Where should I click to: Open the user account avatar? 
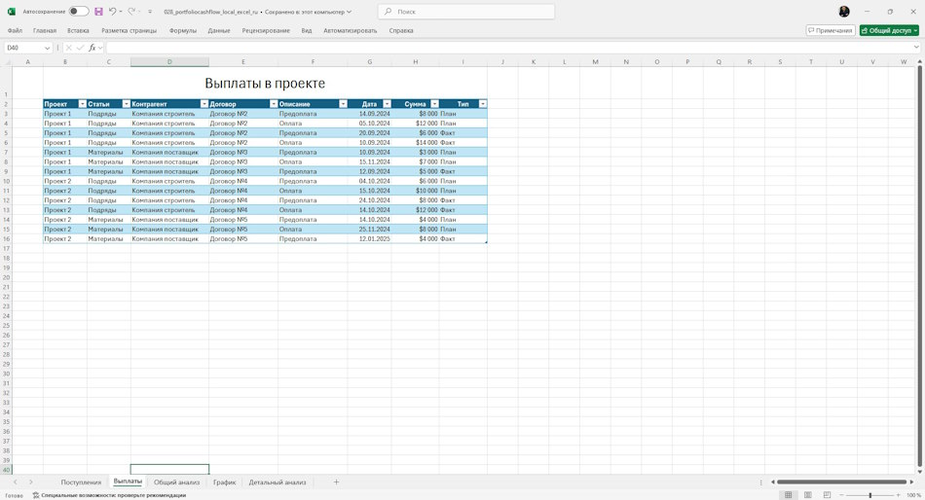coord(844,12)
